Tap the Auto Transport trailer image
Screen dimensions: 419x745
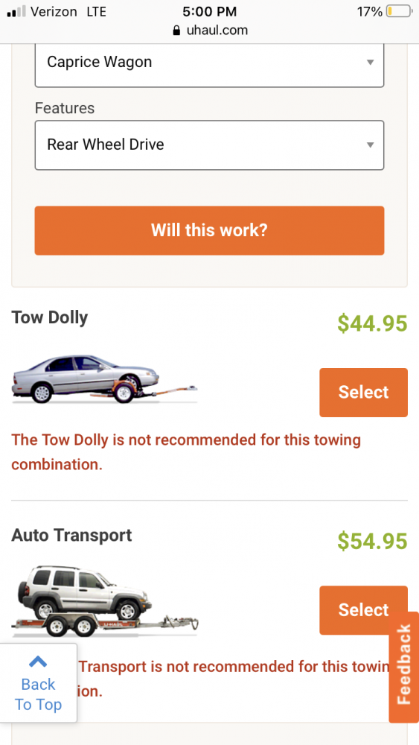click(104, 601)
